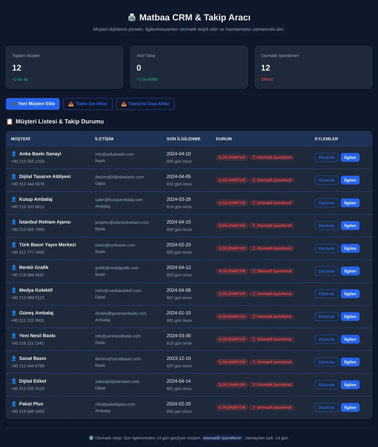
Task: Click the person icon for Güneş Ambalaj
Action: click(x=14, y=313)
